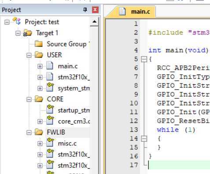Click the system_stm locked file icon
The height and width of the screenshot is (174, 210).
50,87
